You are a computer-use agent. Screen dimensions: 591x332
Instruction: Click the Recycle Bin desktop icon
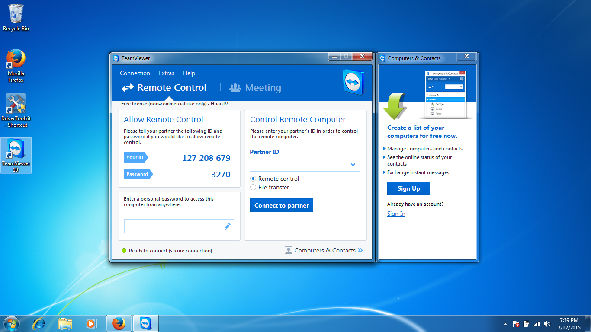(16, 18)
